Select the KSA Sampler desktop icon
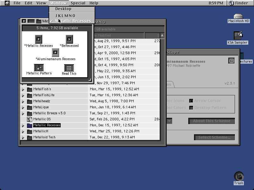This screenshot has height=190, width=254. point(237,35)
